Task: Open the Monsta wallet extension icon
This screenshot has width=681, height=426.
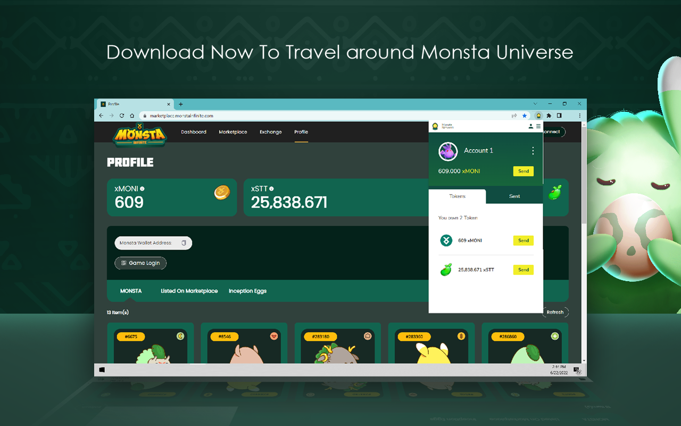Action: point(538,116)
